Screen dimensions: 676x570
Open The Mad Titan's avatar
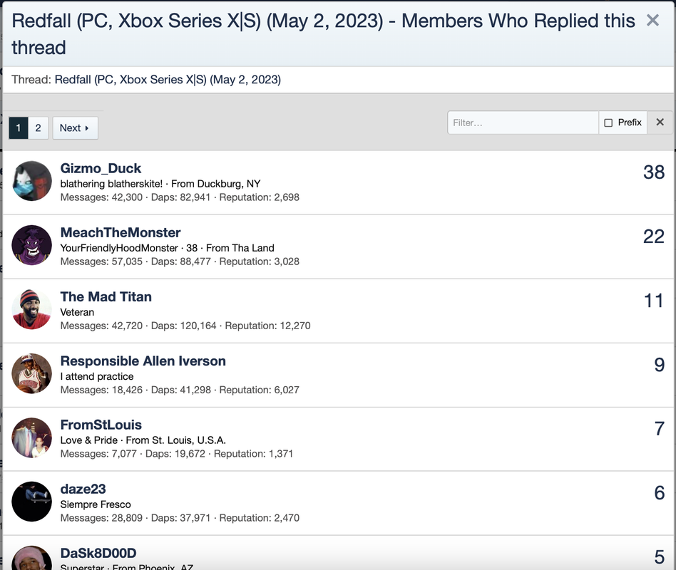32,309
